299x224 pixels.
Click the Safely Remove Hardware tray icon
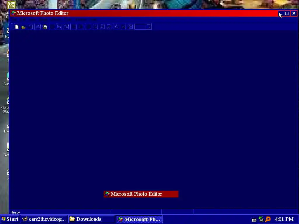pyautogui.click(x=261, y=219)
